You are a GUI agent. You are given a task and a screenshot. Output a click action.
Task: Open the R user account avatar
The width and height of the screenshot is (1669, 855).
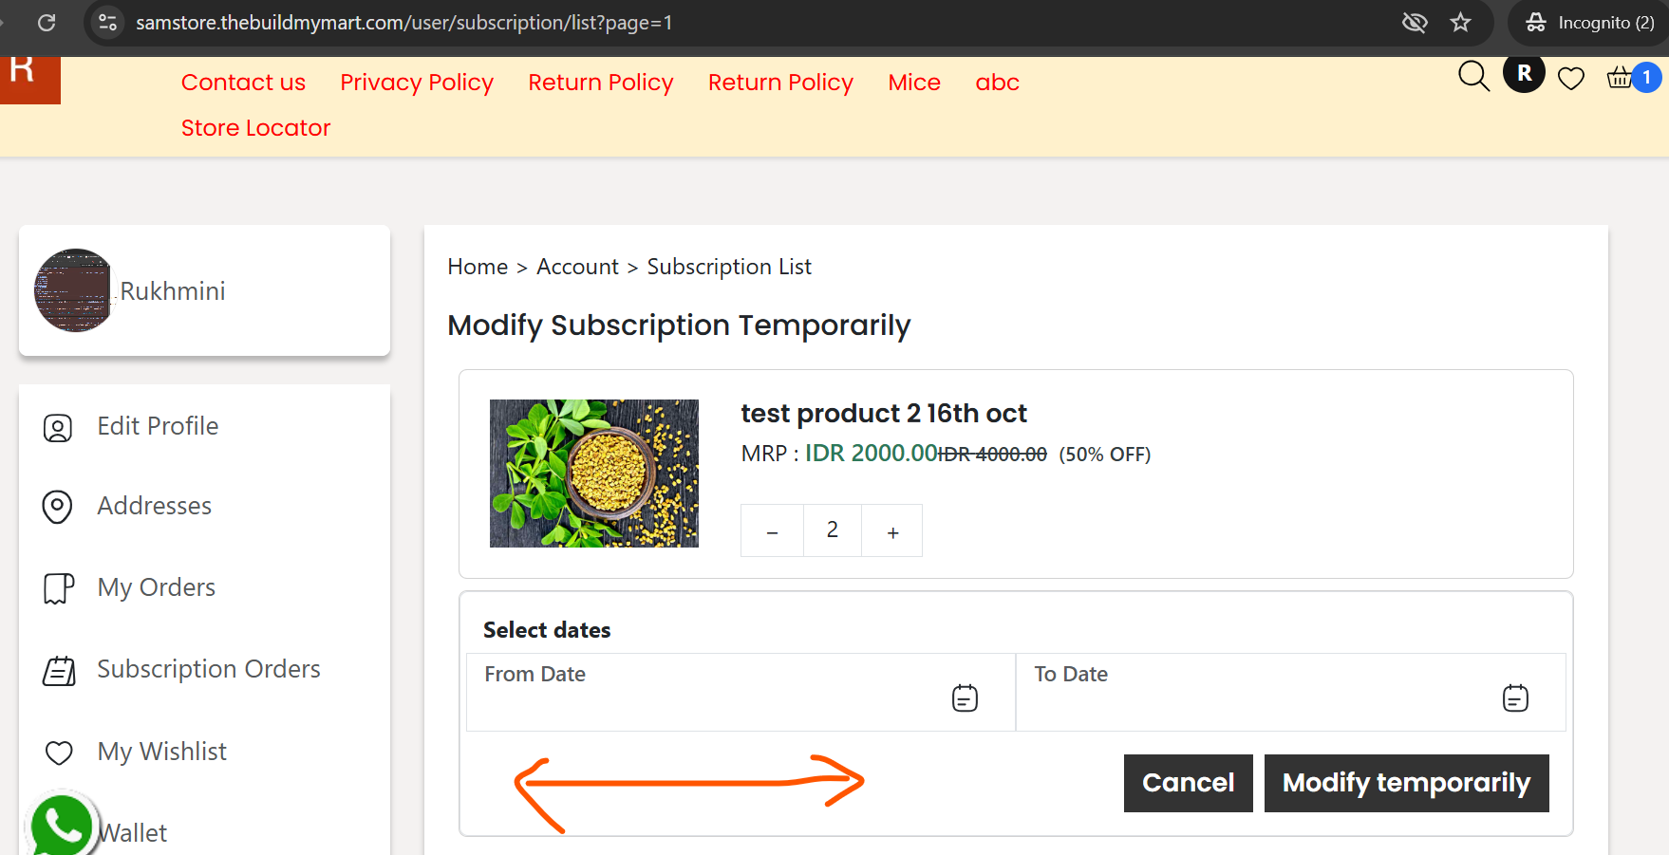click(x=1524, y=73)
